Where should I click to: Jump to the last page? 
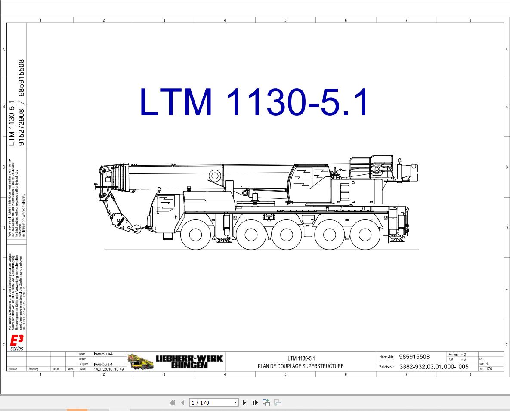tap(255, 402)
